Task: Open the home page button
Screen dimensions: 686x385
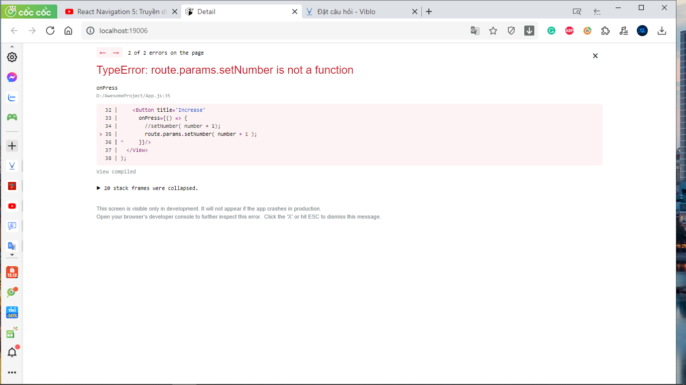Action: (x=68, y=31)
